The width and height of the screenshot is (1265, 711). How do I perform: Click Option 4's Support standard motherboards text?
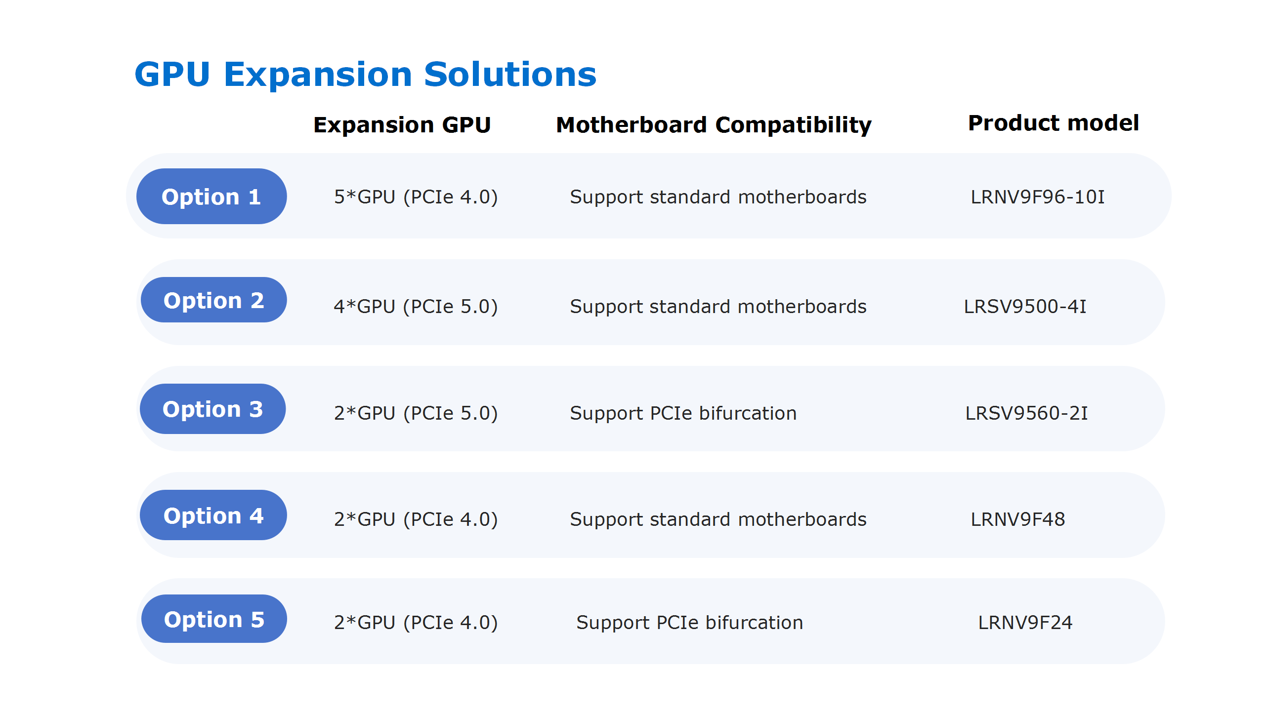pos(718,519)
